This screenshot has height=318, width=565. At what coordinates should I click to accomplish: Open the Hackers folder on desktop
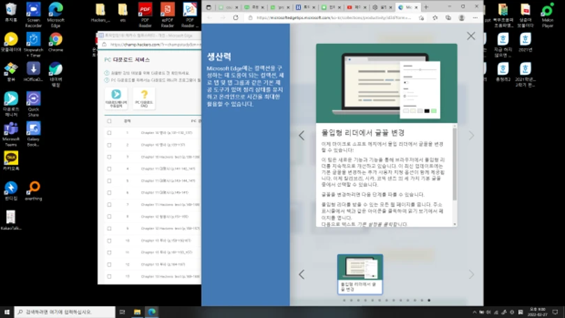[100, 13]
